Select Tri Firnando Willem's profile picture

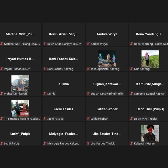[20, 109]
